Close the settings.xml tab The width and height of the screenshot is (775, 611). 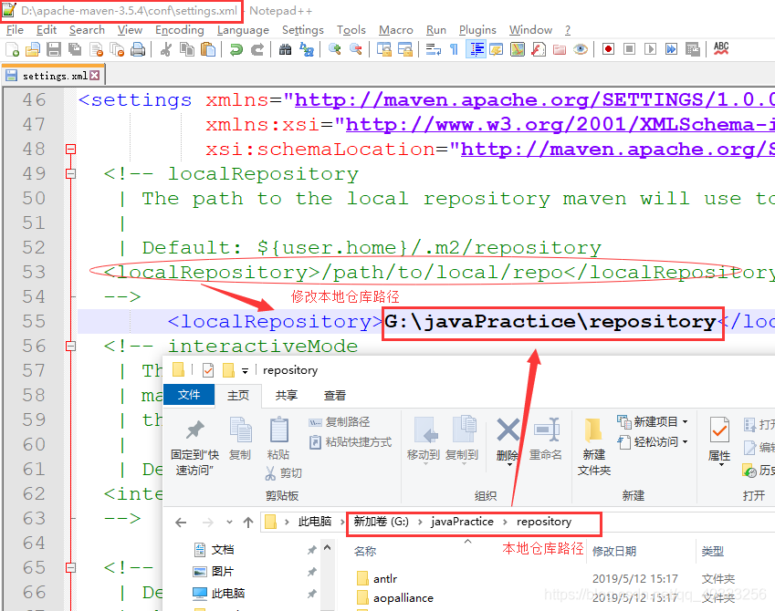click(x=94, y=76)
